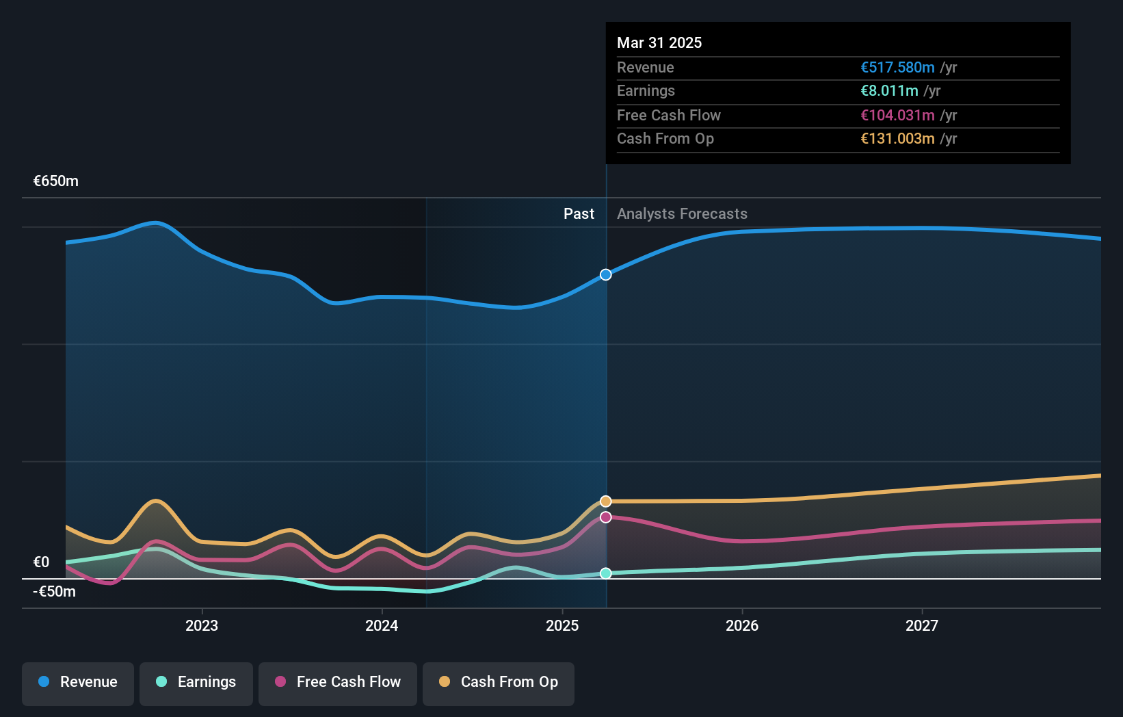Click the Free Cash Flow row label in tooltip
This screenshot has width=1123, height=717.
pos(669,115)
